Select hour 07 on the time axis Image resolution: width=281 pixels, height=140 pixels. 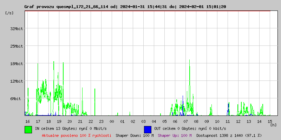click(x=185, y=121)
